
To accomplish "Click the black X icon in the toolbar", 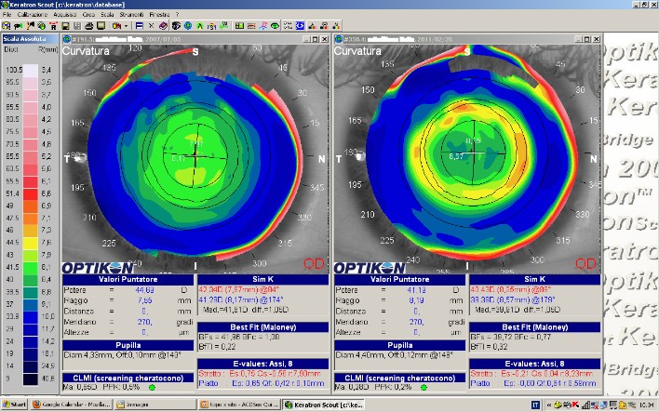I will pos(151,26).
